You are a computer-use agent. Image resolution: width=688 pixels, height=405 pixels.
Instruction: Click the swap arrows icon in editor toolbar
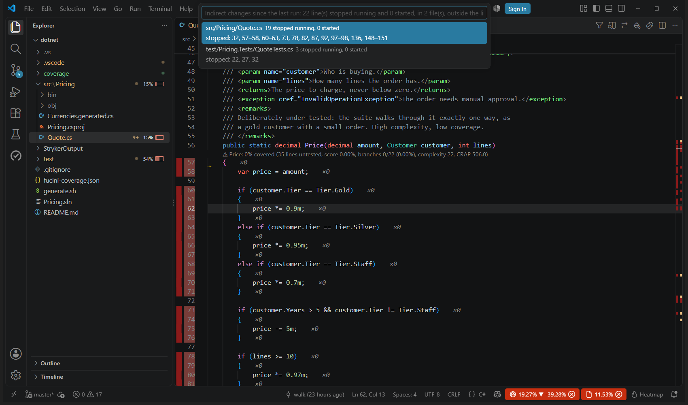[624, 25]
